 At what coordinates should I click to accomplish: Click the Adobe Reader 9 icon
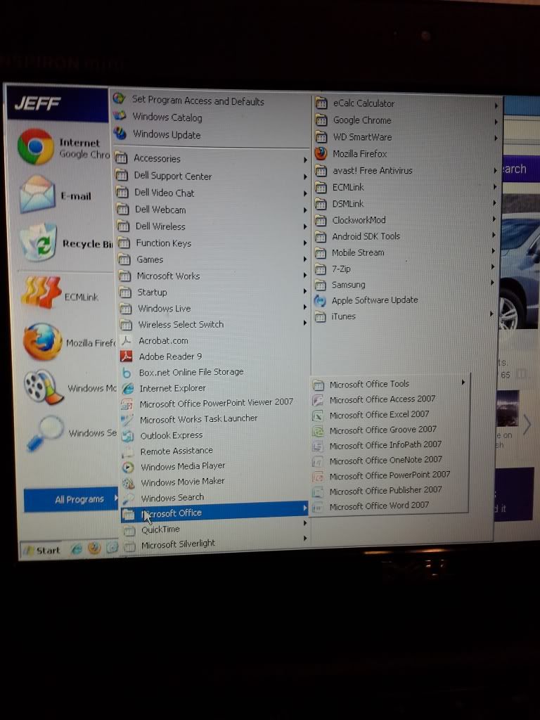(127, 356)
